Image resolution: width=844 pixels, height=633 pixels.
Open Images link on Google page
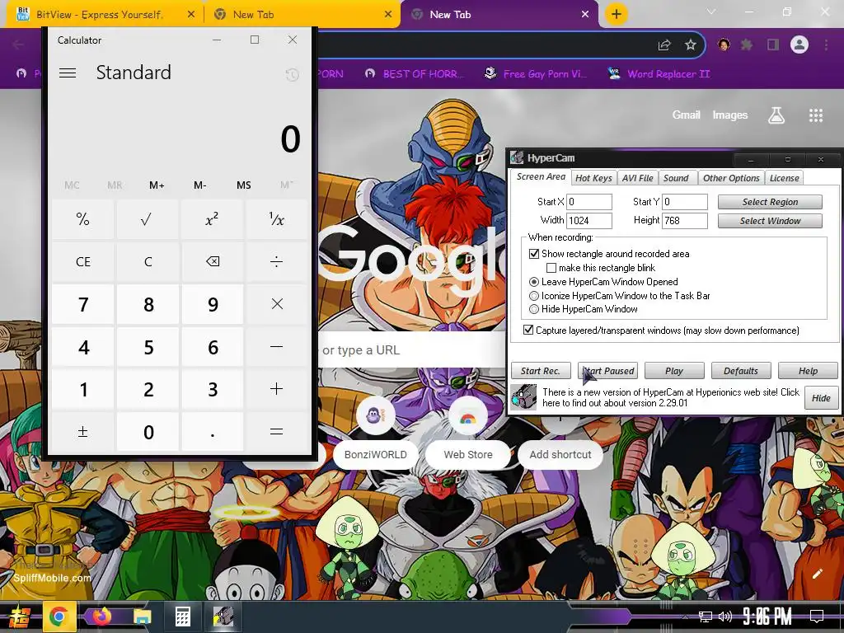point(730,115)
